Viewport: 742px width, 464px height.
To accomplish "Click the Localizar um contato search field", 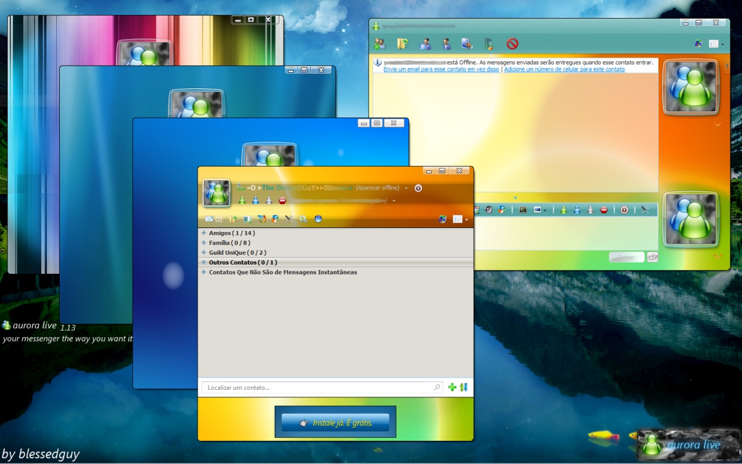I will tap(322, 387).
